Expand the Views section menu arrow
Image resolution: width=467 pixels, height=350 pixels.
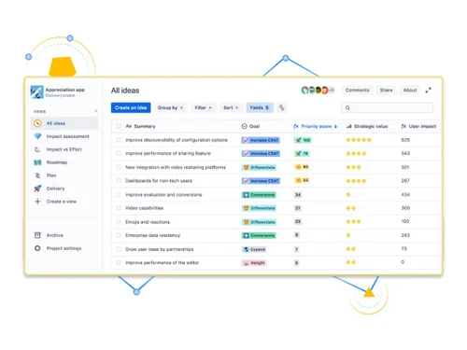coord(96,111)
